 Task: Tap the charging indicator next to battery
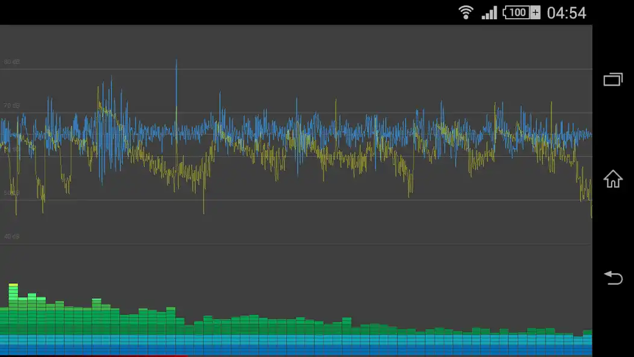click(x=534, y=12)
